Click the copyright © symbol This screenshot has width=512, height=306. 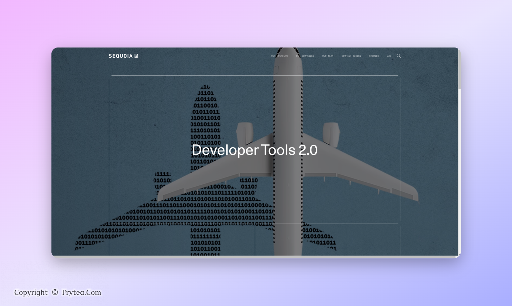coord(55,292)
